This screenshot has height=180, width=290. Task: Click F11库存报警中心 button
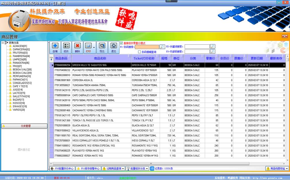(x=88, y=168)
